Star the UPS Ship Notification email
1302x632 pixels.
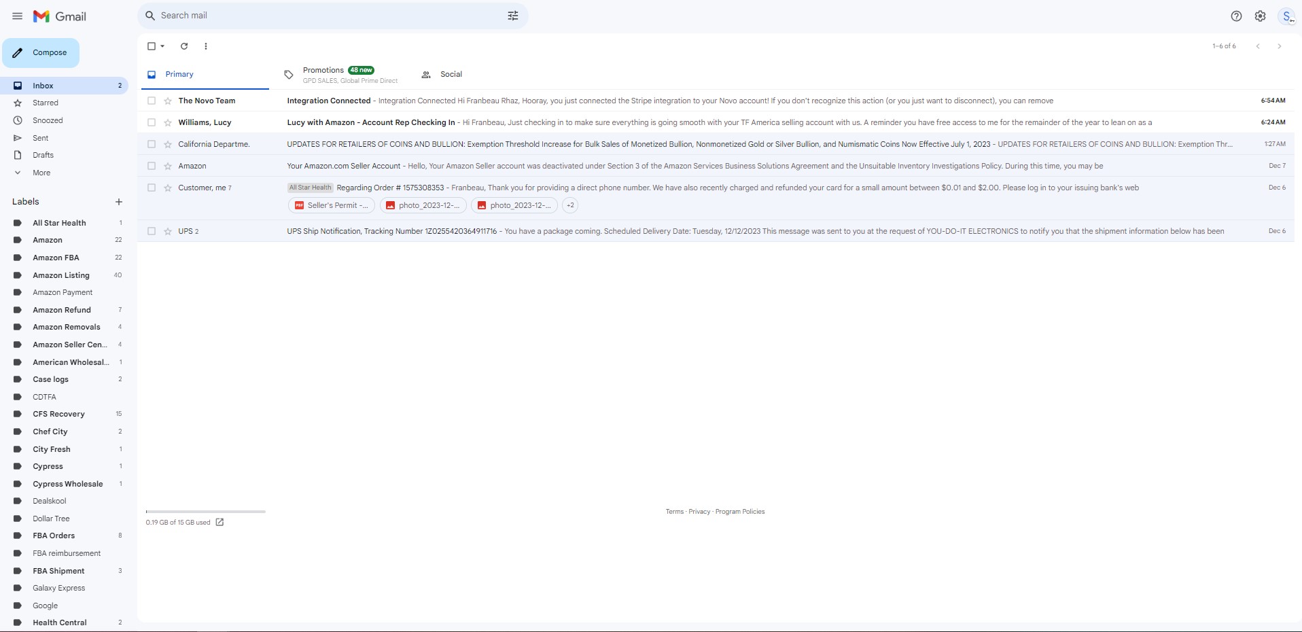(x=168, y=231)
